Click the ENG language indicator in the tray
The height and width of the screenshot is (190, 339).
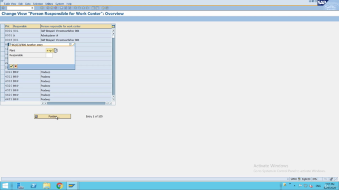point(318,186)
